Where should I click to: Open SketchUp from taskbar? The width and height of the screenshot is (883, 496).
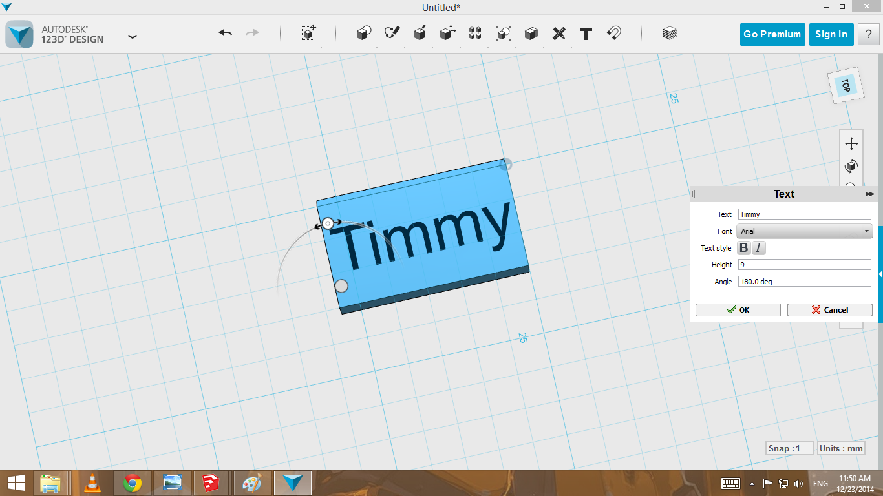tap(213, 483)
